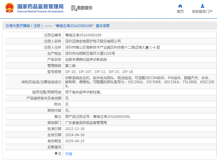This screenshot has width=217, height=160.
Task: Click 广东省食品药品监督管理局 value
Action: coord(86,123)
